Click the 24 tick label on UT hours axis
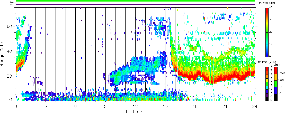This screenshot has height=113, width=285. coord(255,106)
